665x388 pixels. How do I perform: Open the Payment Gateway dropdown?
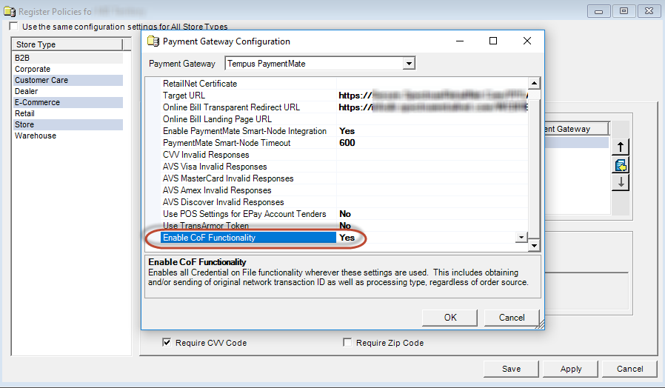pos(408,64)
